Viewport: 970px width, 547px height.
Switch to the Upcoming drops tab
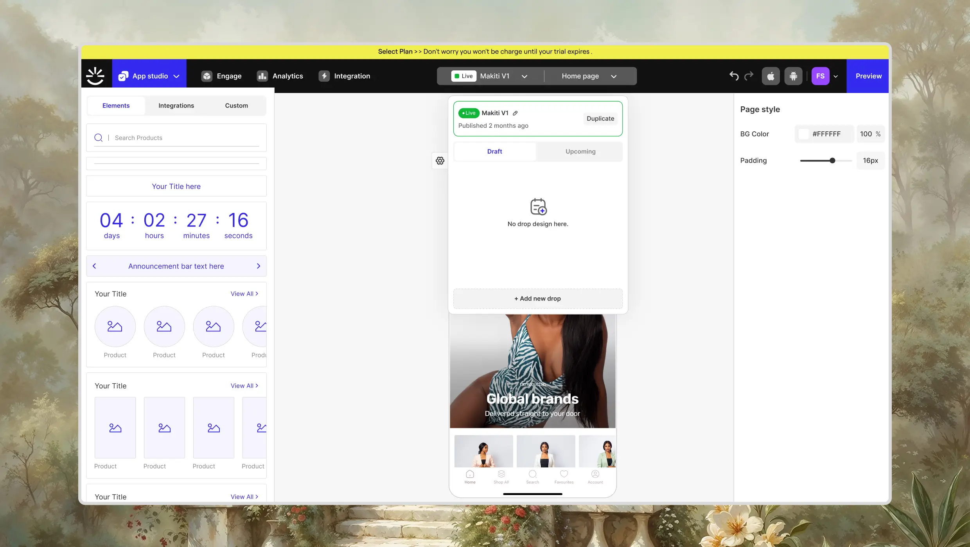(x=580, y=152)
